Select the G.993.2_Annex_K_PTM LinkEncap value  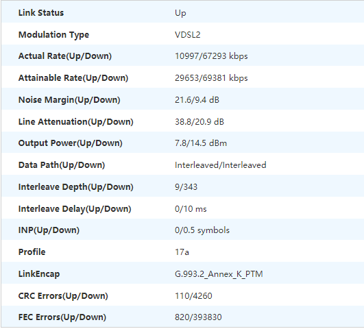point(219,274)
